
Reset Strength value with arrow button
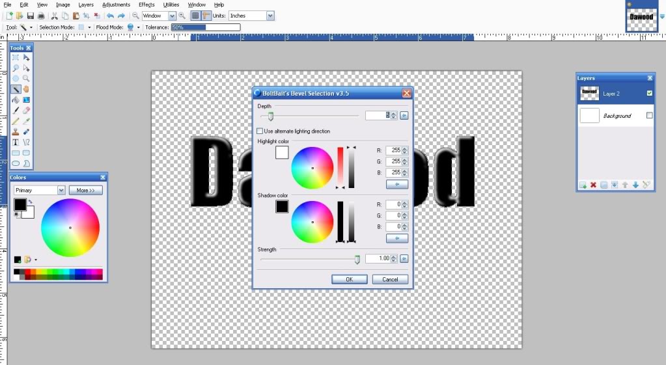(x=404, y=258)
